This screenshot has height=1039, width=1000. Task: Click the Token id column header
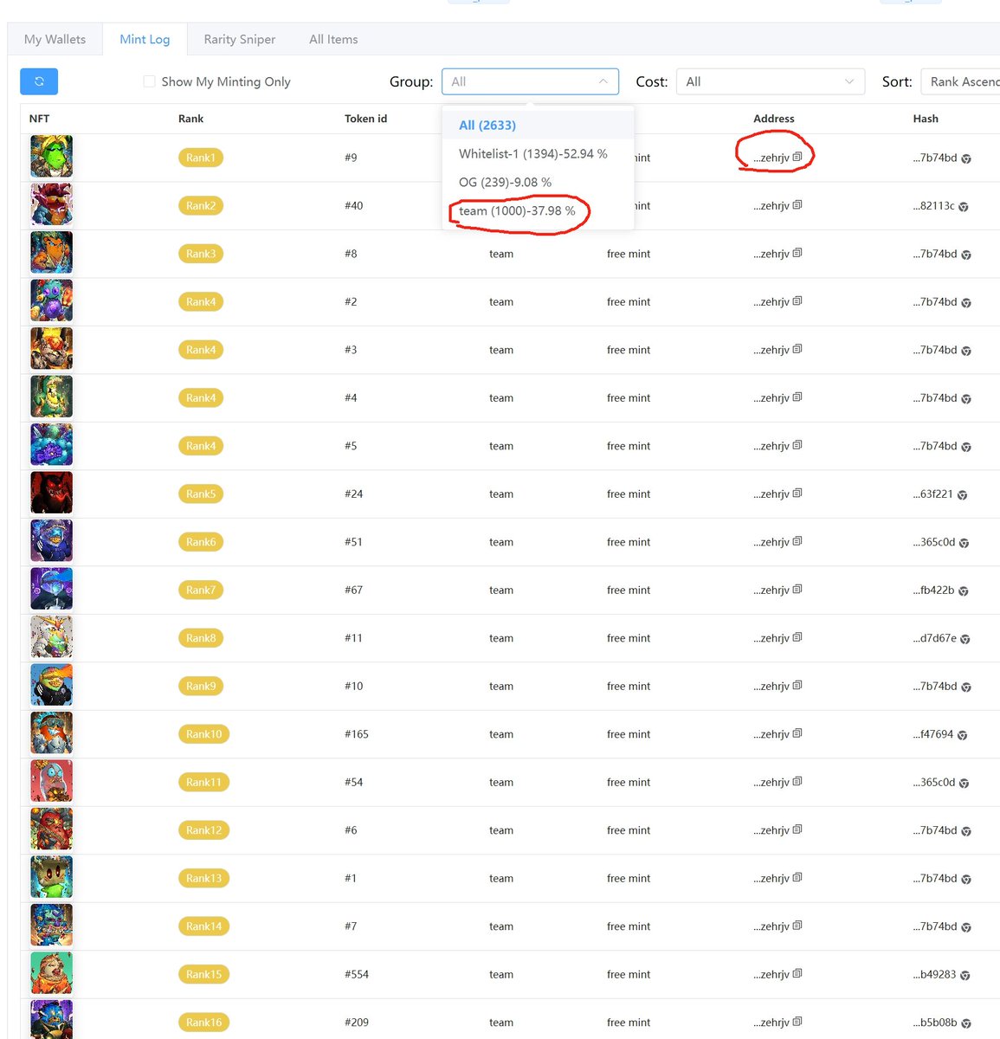tap(365, 119)
